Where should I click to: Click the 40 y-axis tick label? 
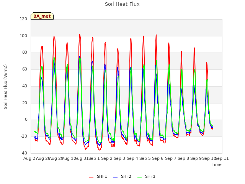[x=24, y=86]
